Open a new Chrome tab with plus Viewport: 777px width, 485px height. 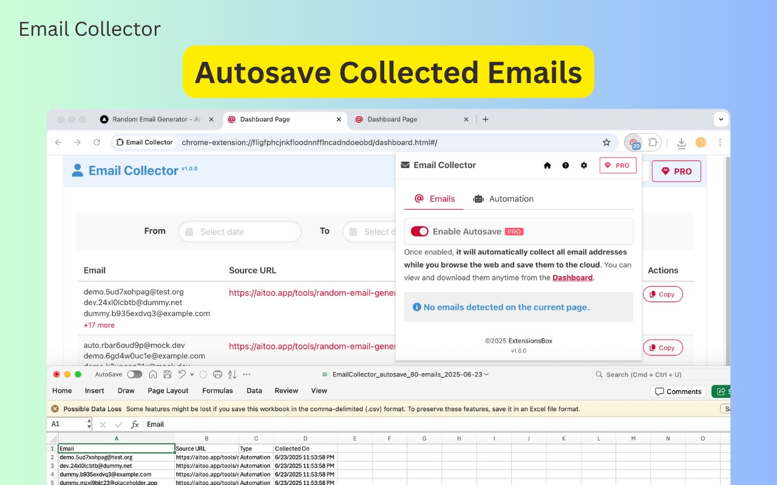[485, 119]
